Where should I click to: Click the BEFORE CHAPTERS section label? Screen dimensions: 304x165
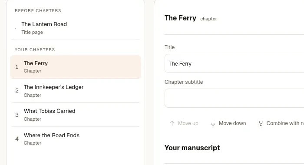tap(38, 11)
